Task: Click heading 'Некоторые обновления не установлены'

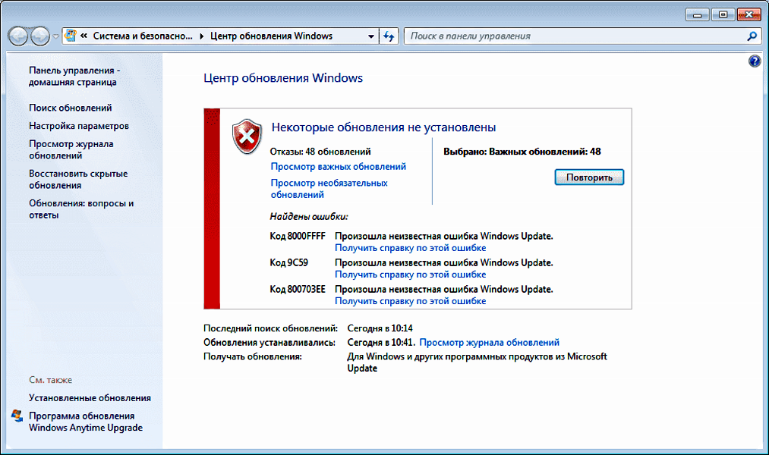Action: pos(383,127)
